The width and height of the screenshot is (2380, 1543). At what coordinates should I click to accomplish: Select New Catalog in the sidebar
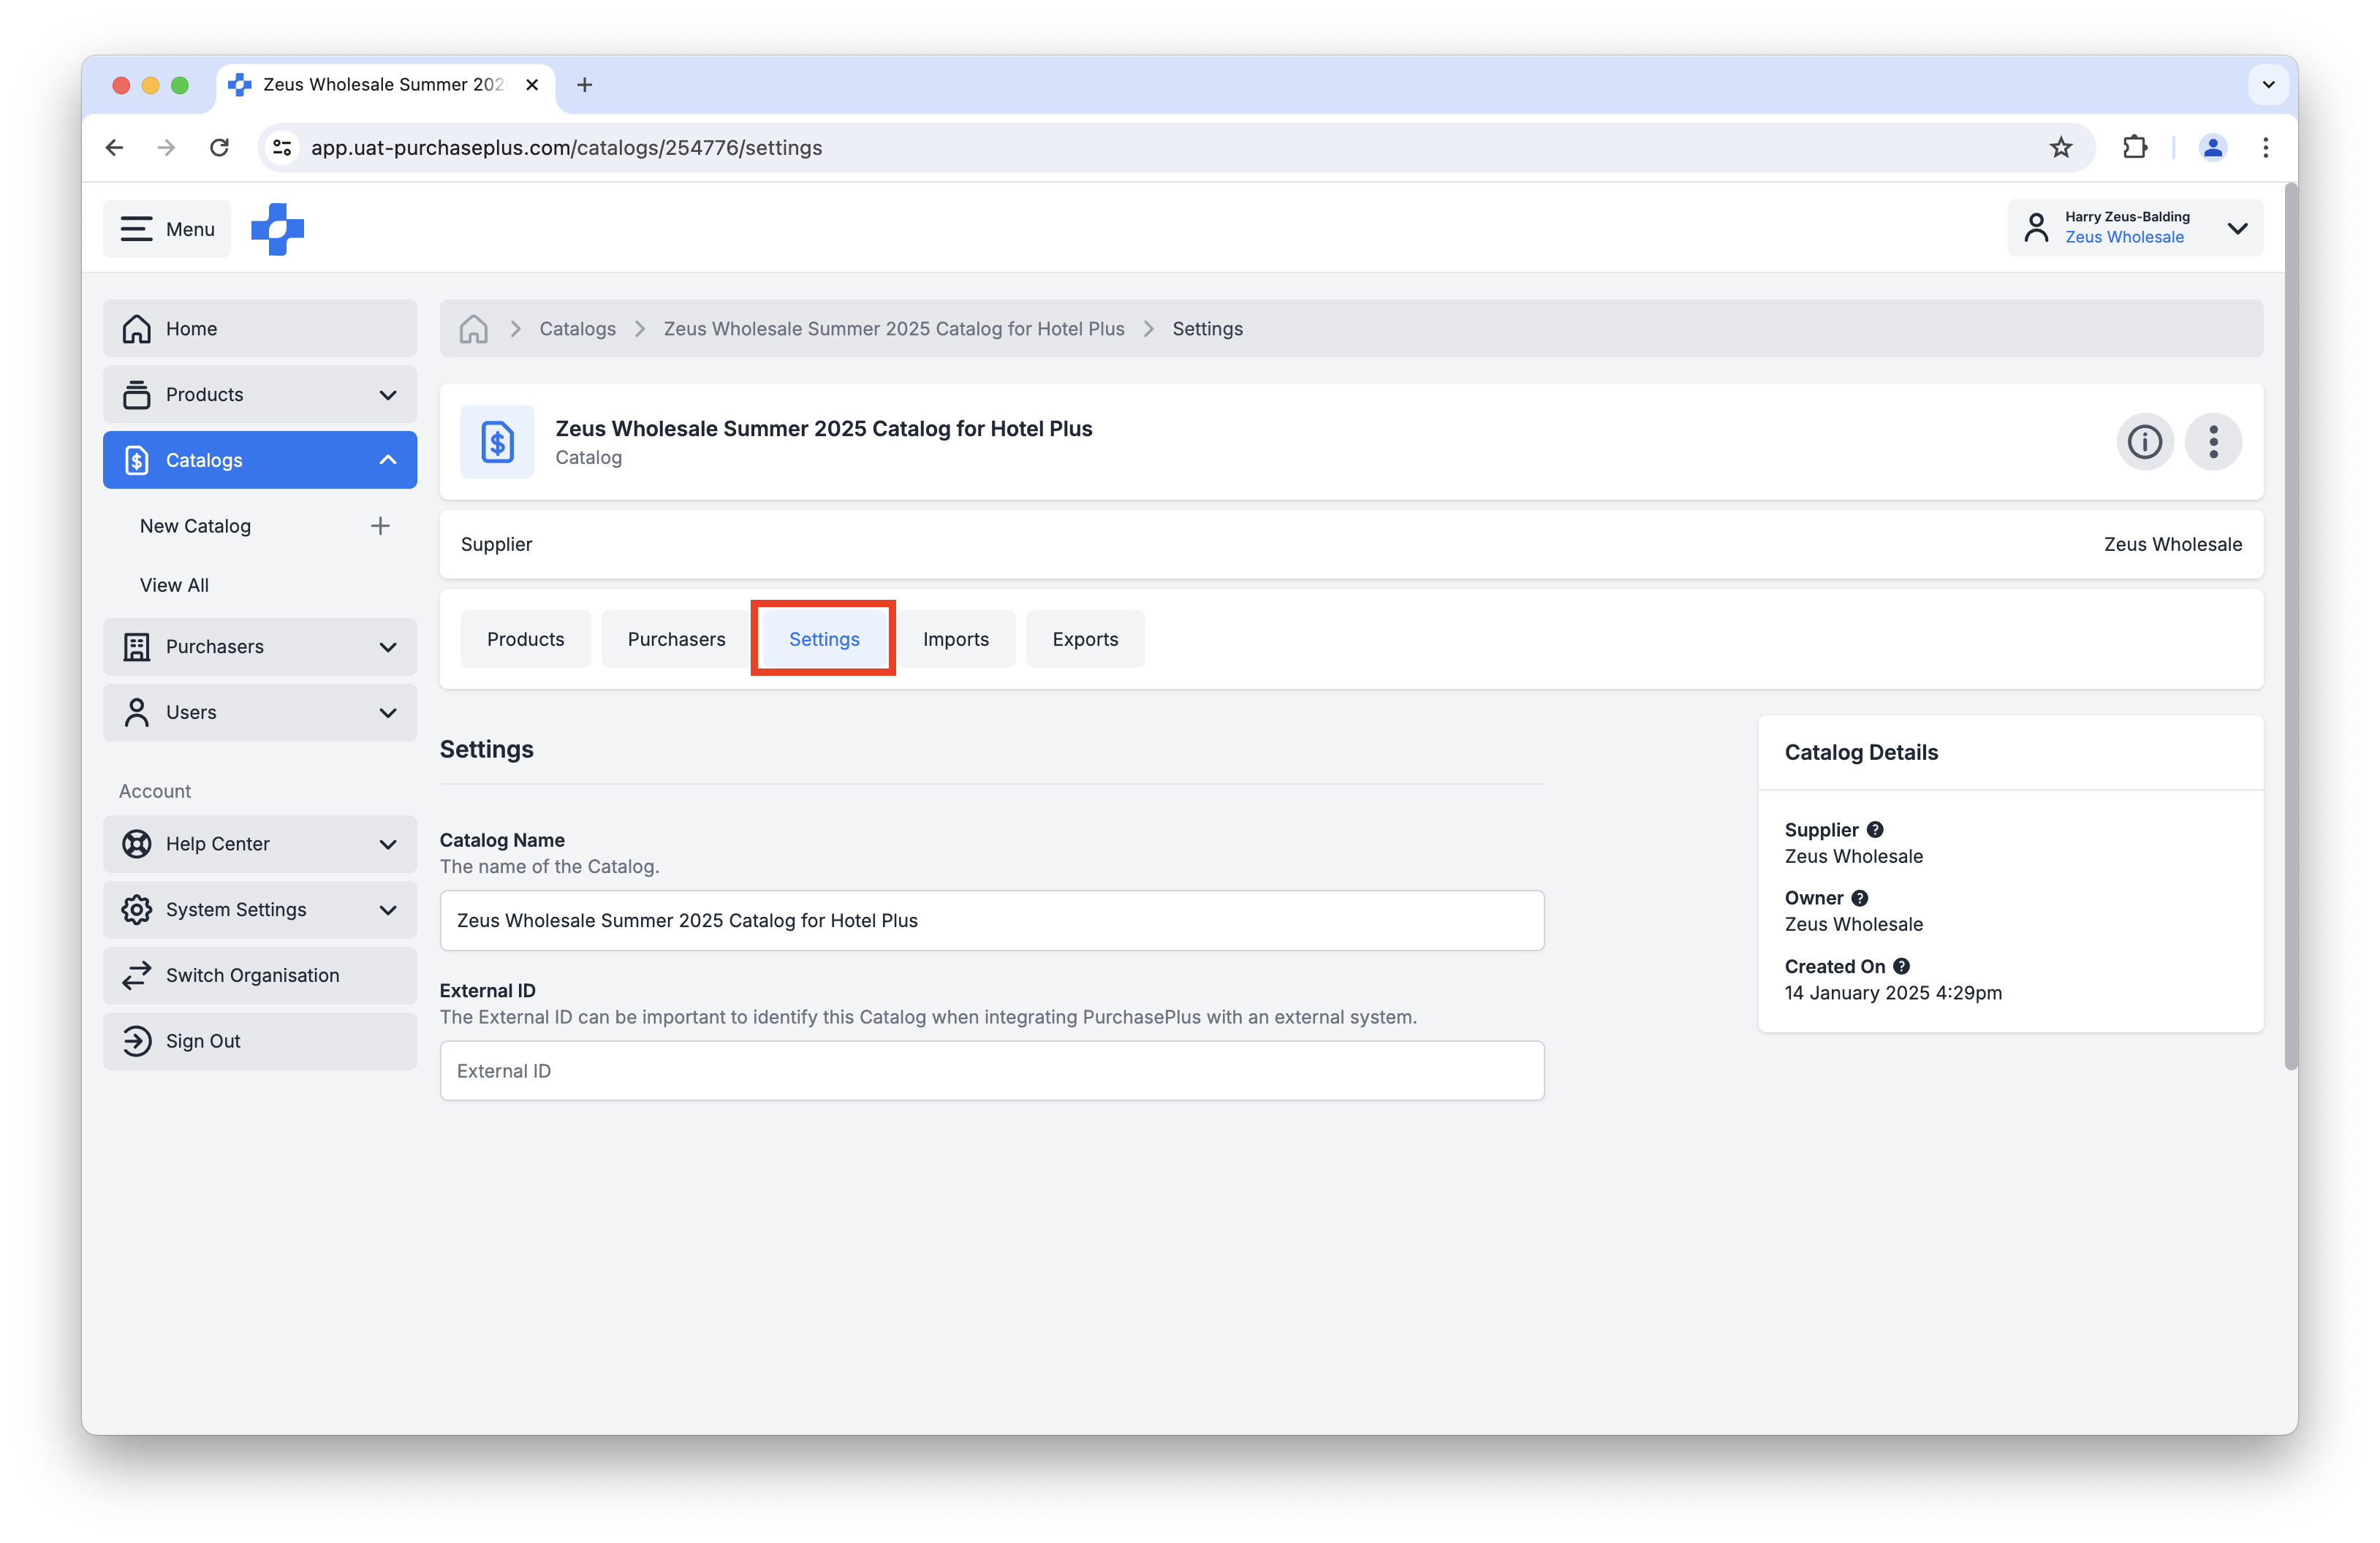tap(196, 526)
